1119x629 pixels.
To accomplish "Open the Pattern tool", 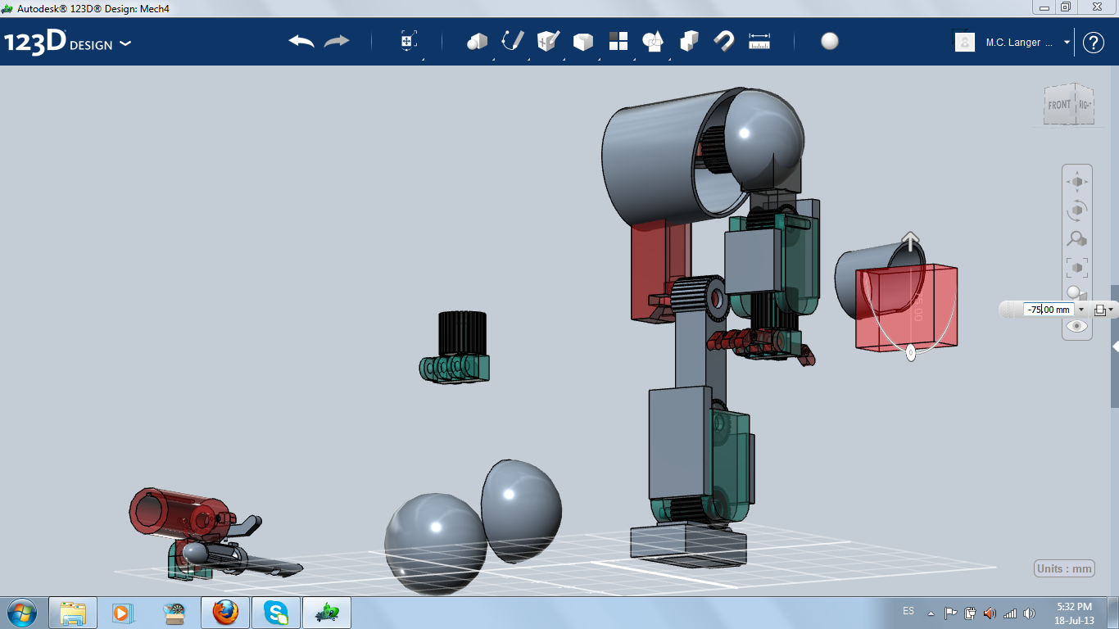I will point(618,41).
